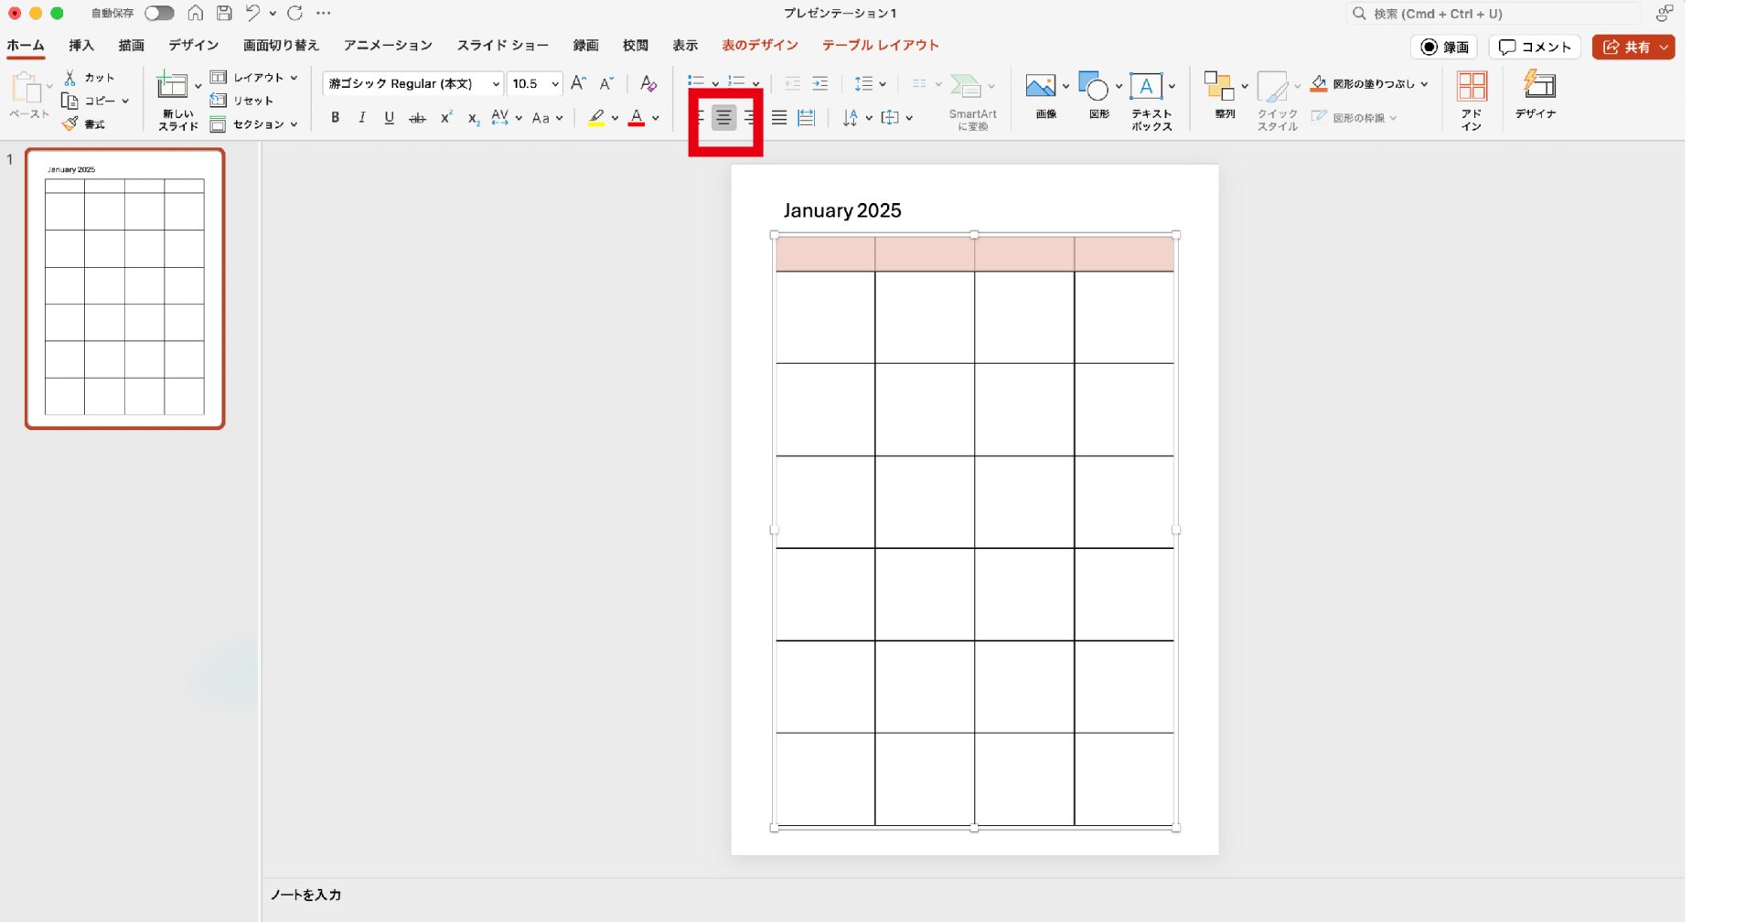Click the center align text icon
This screenshot has width=1756, height=922.
click(x=723, y=117)
